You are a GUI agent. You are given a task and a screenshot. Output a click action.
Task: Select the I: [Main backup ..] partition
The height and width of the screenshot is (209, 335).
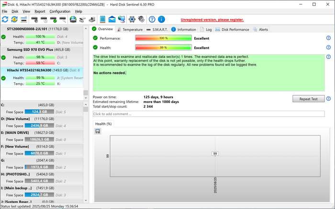42,192
